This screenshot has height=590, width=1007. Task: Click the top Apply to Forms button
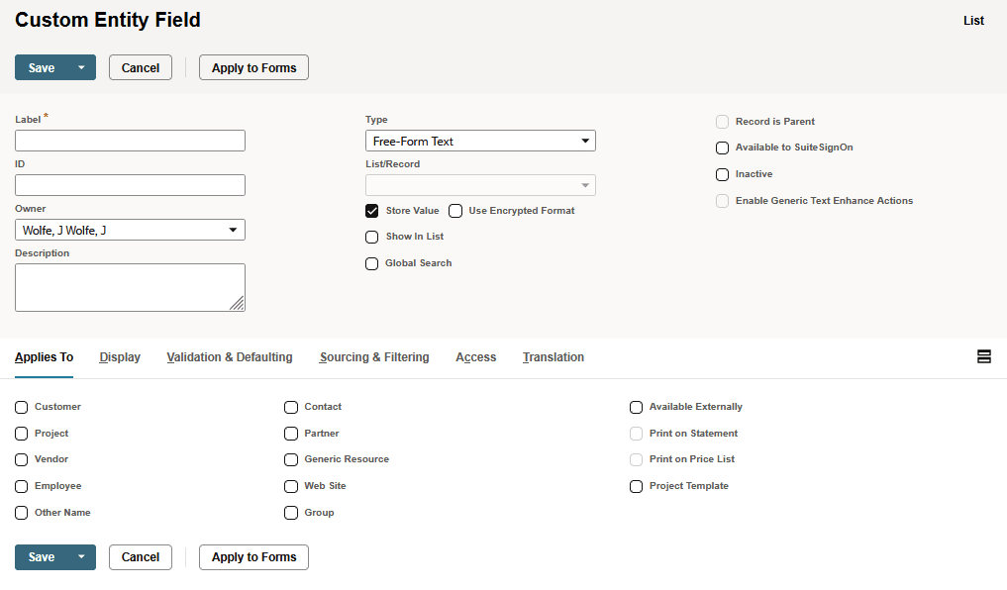(x=253, y=67)
